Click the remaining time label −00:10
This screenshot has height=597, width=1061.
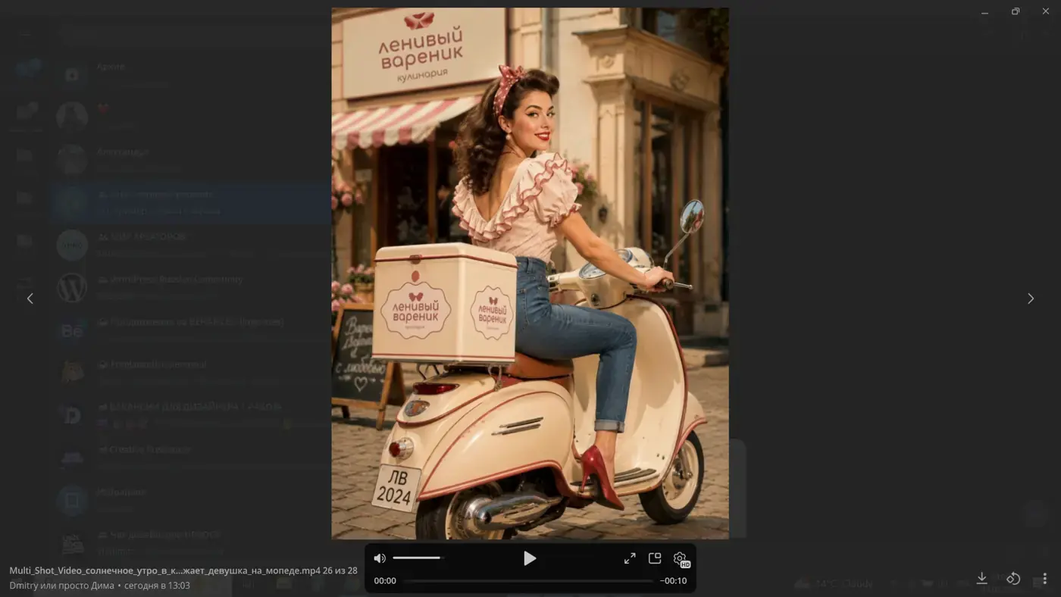673,581
